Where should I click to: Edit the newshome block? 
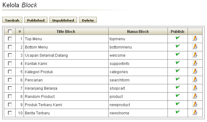point(195,112)
